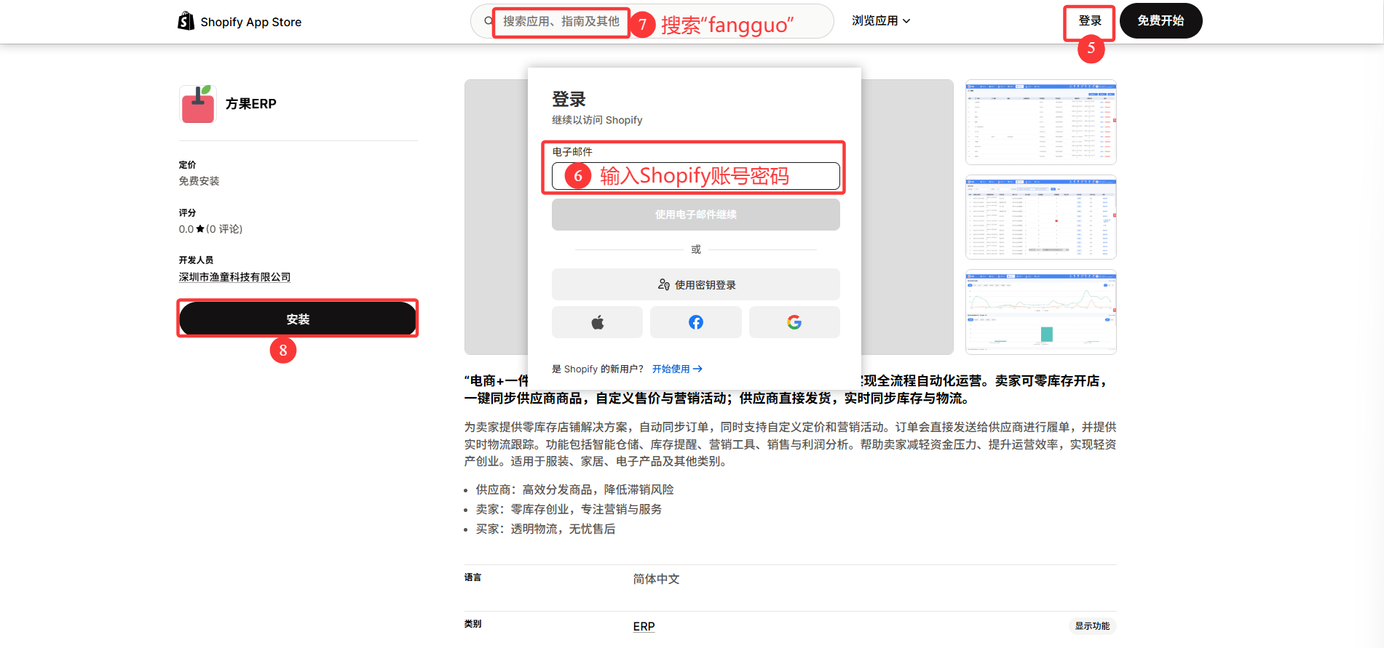Click the 方果ERP app name heading

click(250, 104)
